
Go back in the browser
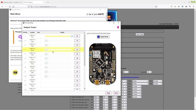pyautogui.click(x=2, y=6)
